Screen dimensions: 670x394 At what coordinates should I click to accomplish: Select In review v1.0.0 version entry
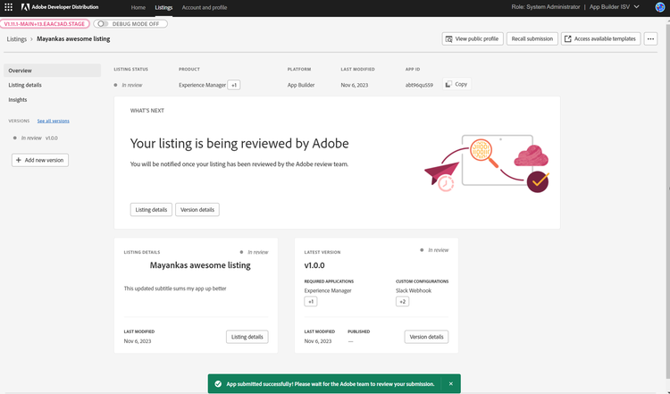pyautogui.click(x=36, y=138)
